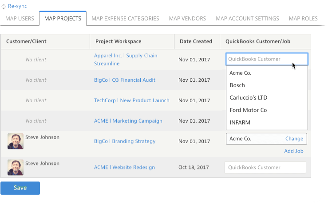Click 'No client' in the Apparel Inc. row
328x204 pixels.
[36, 60]
